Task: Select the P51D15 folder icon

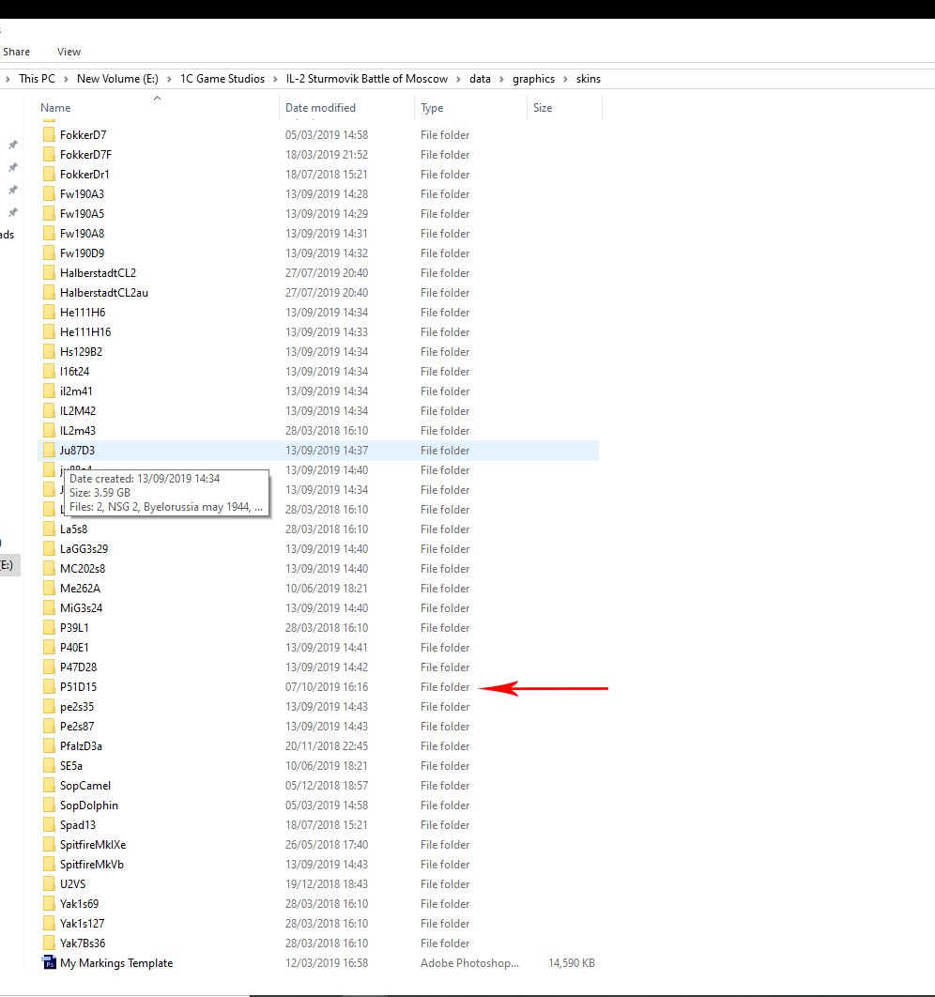Action: [49, 686]
